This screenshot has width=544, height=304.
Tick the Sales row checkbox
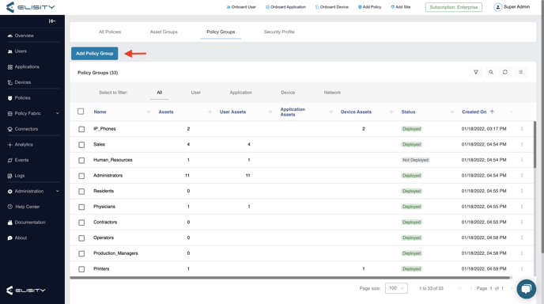click(x=81, y=145)
